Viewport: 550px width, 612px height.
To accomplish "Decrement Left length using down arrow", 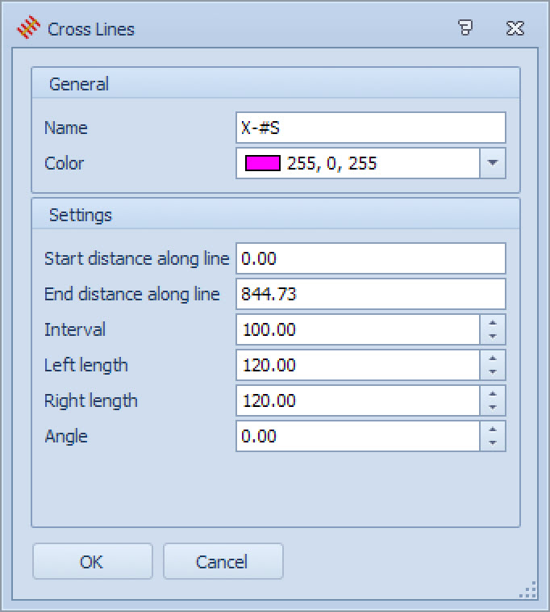I will click(x=493, y=372).
